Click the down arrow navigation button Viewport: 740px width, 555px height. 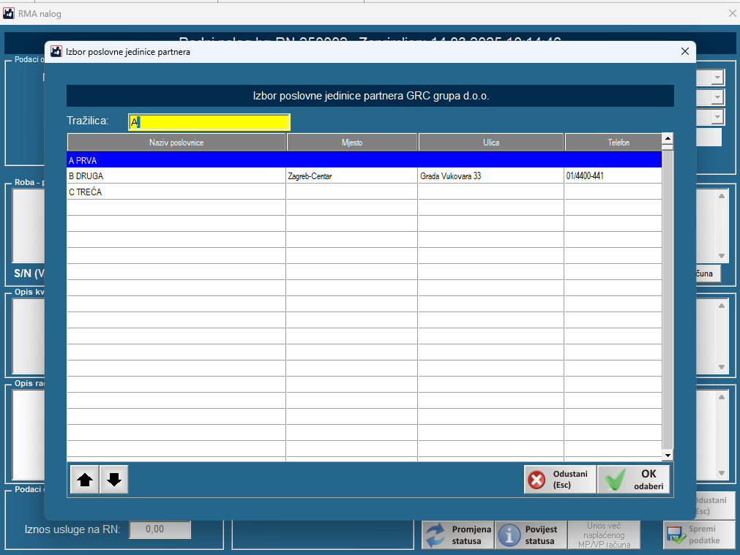[x=113, y=480]
